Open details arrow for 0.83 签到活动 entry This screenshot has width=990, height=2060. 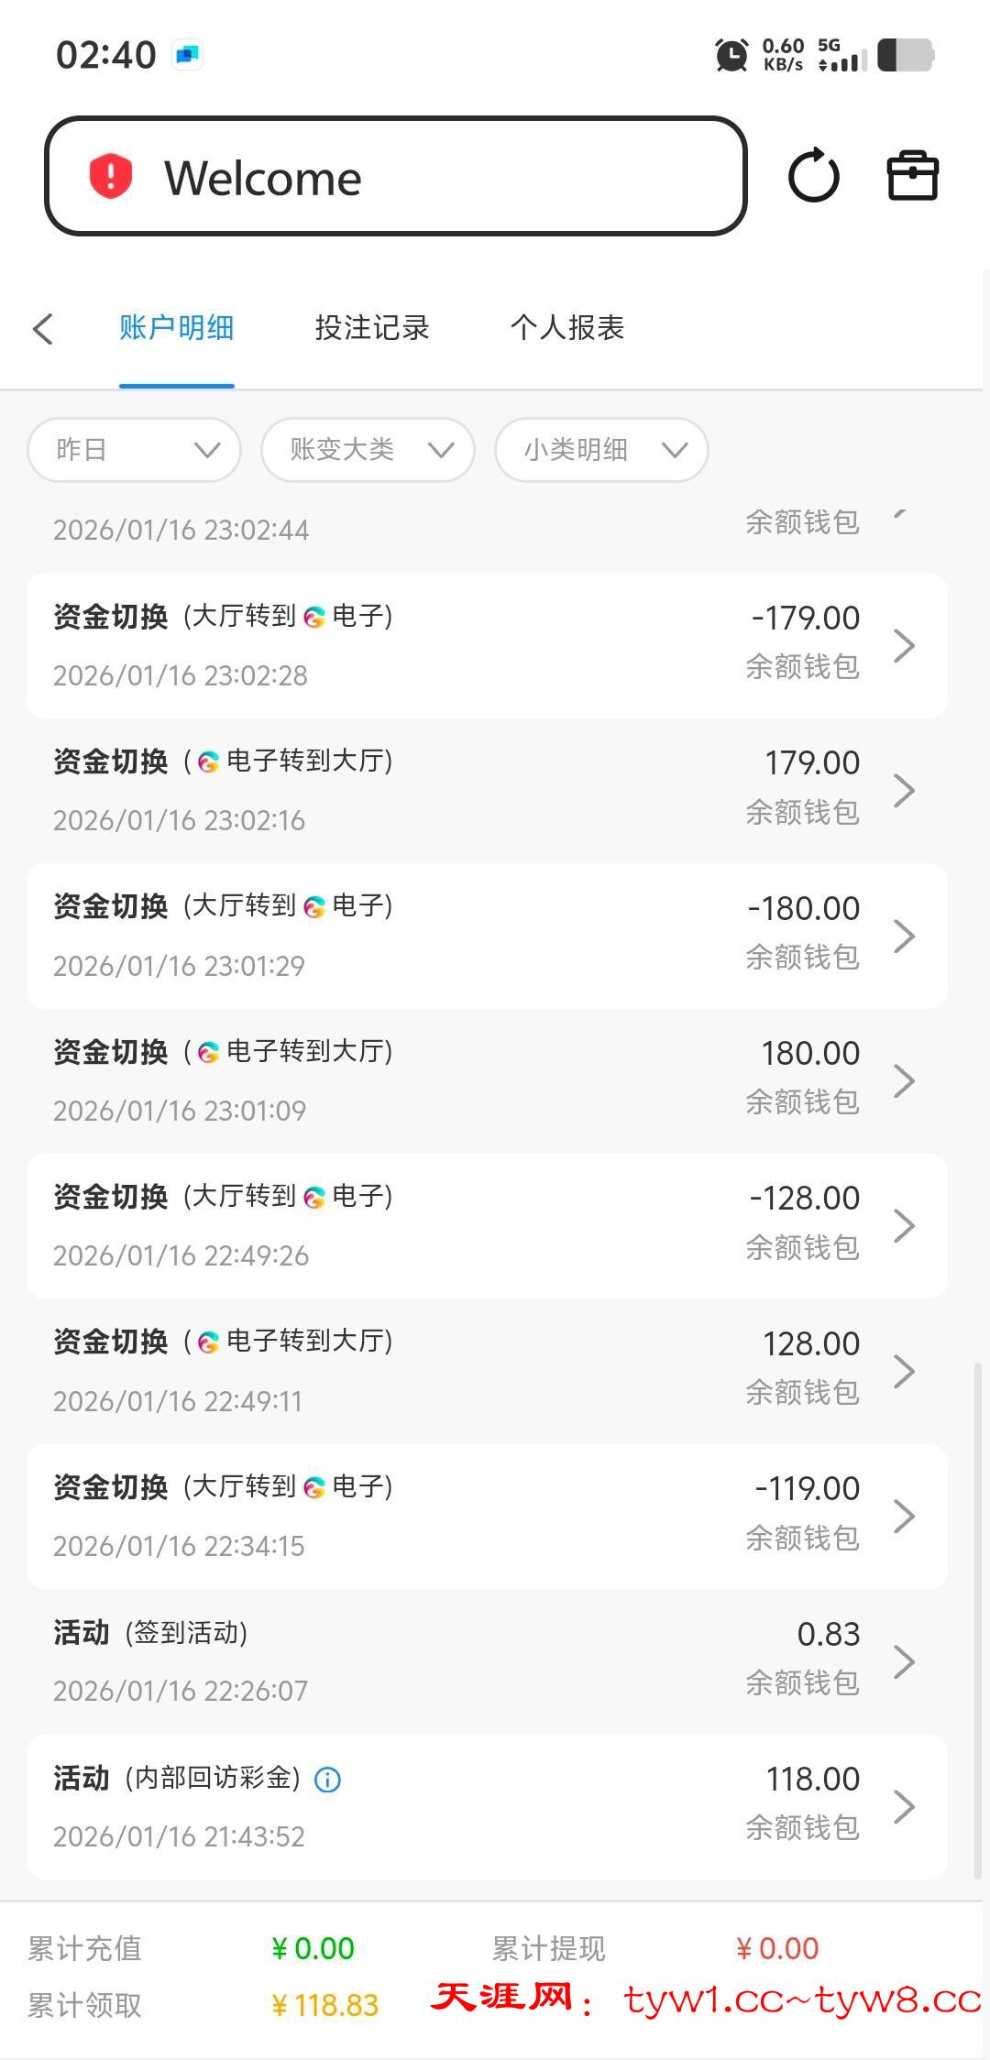coord(904,1661)
